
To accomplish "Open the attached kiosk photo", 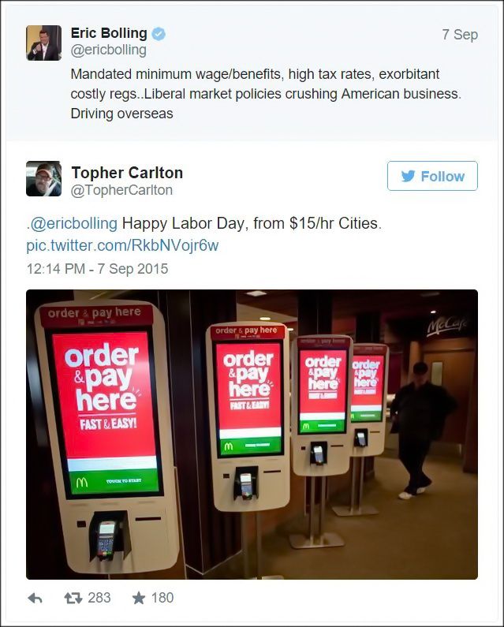I will pyautogui.click(x=252, y=435).
